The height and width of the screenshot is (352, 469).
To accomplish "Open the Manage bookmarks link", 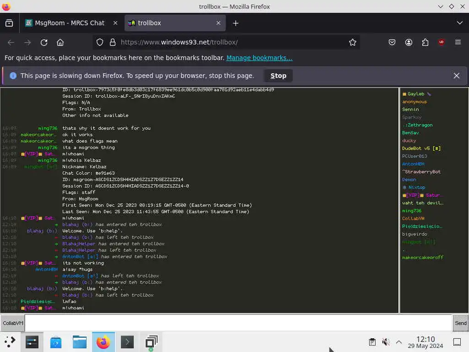I will coord(259,58).
